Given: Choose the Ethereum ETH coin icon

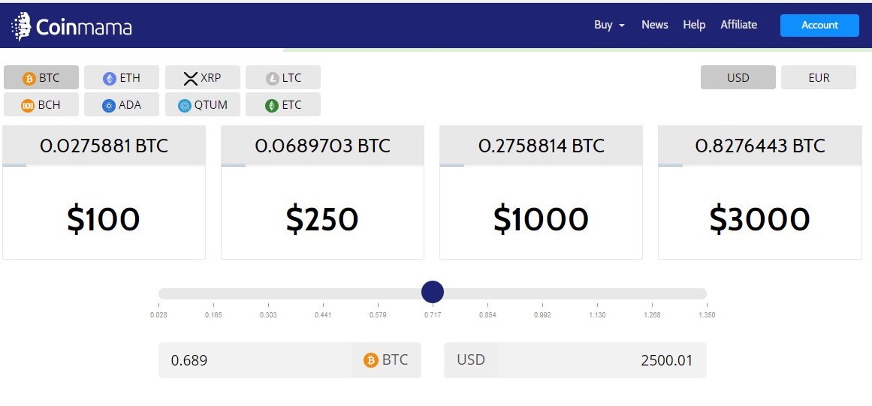Looking at the screenshot, I should coord(110,78).
